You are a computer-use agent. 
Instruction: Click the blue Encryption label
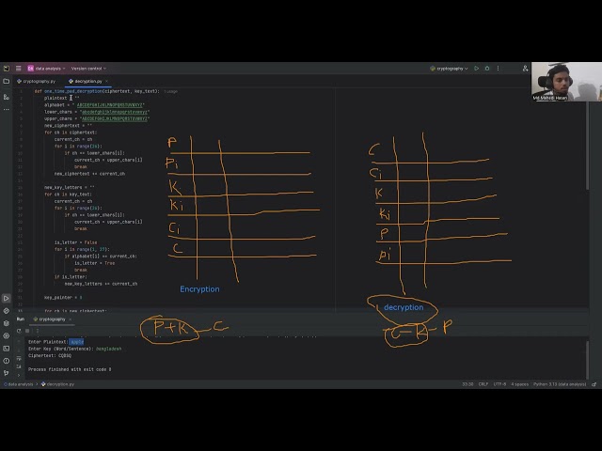[x=199, y=289]
